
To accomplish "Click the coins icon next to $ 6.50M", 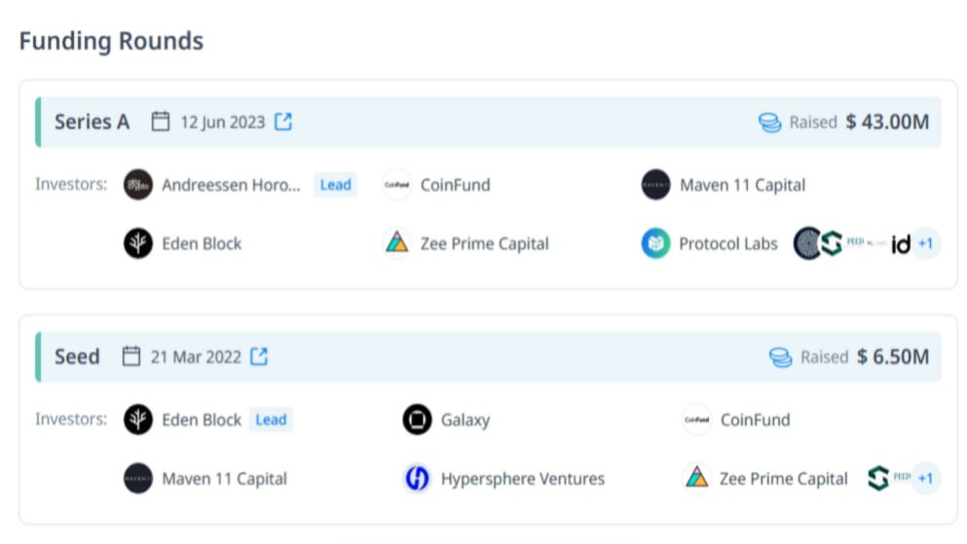I will click(781, 357).
